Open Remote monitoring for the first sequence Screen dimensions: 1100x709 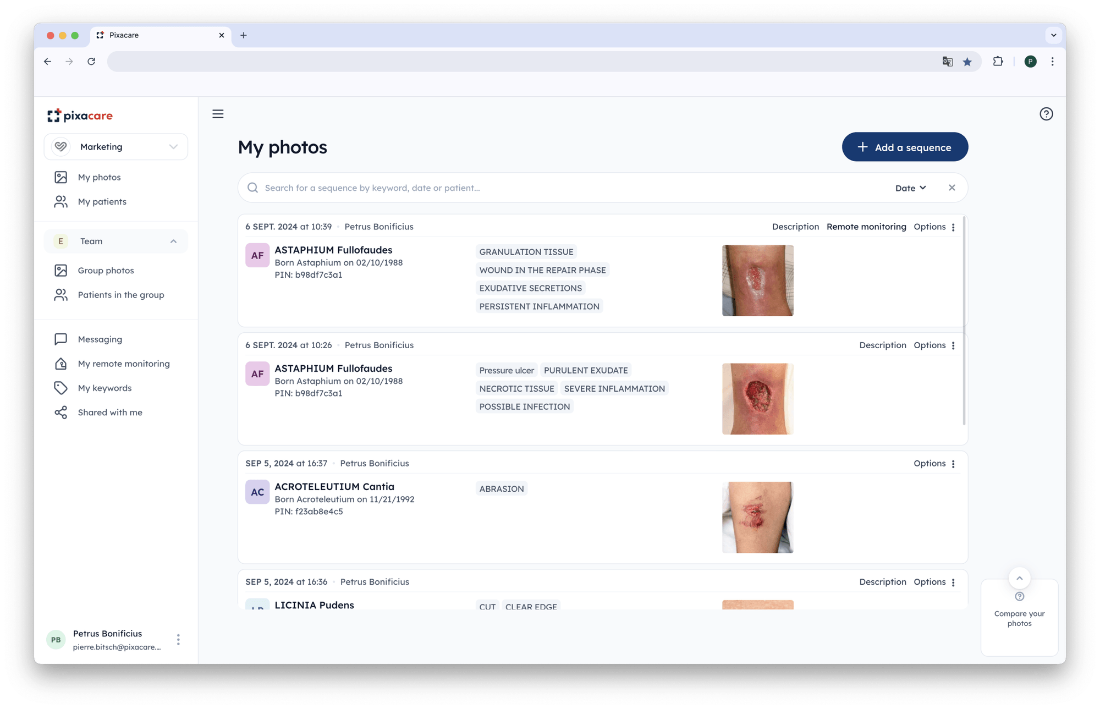coord(866,226)
